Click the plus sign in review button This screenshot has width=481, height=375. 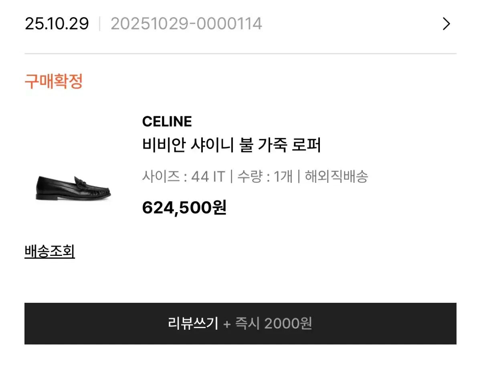(227, 324)
